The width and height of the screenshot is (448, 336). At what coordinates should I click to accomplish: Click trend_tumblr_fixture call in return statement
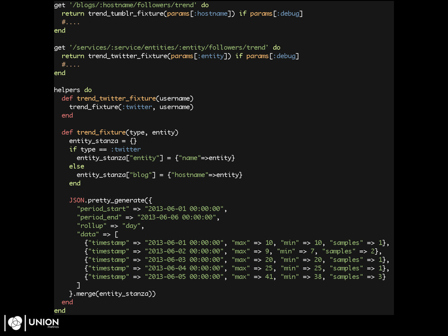tap(161, 14)
